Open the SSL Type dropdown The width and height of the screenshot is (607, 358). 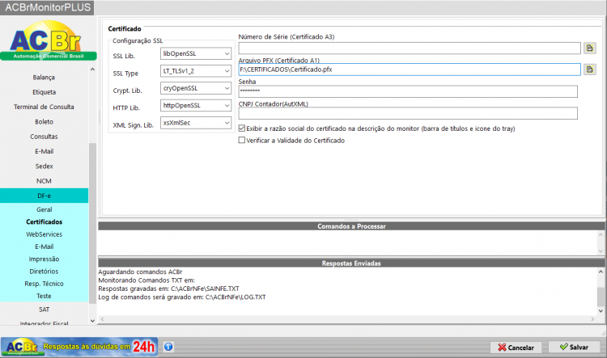196,71
